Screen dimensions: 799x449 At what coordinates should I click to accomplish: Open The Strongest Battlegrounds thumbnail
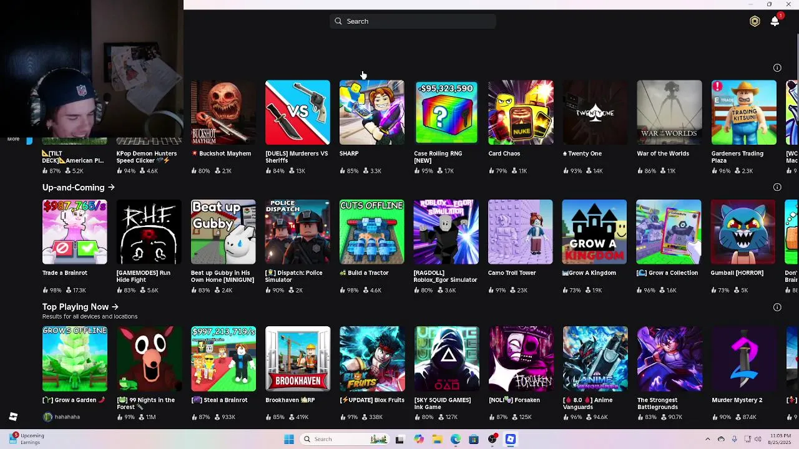669,359
